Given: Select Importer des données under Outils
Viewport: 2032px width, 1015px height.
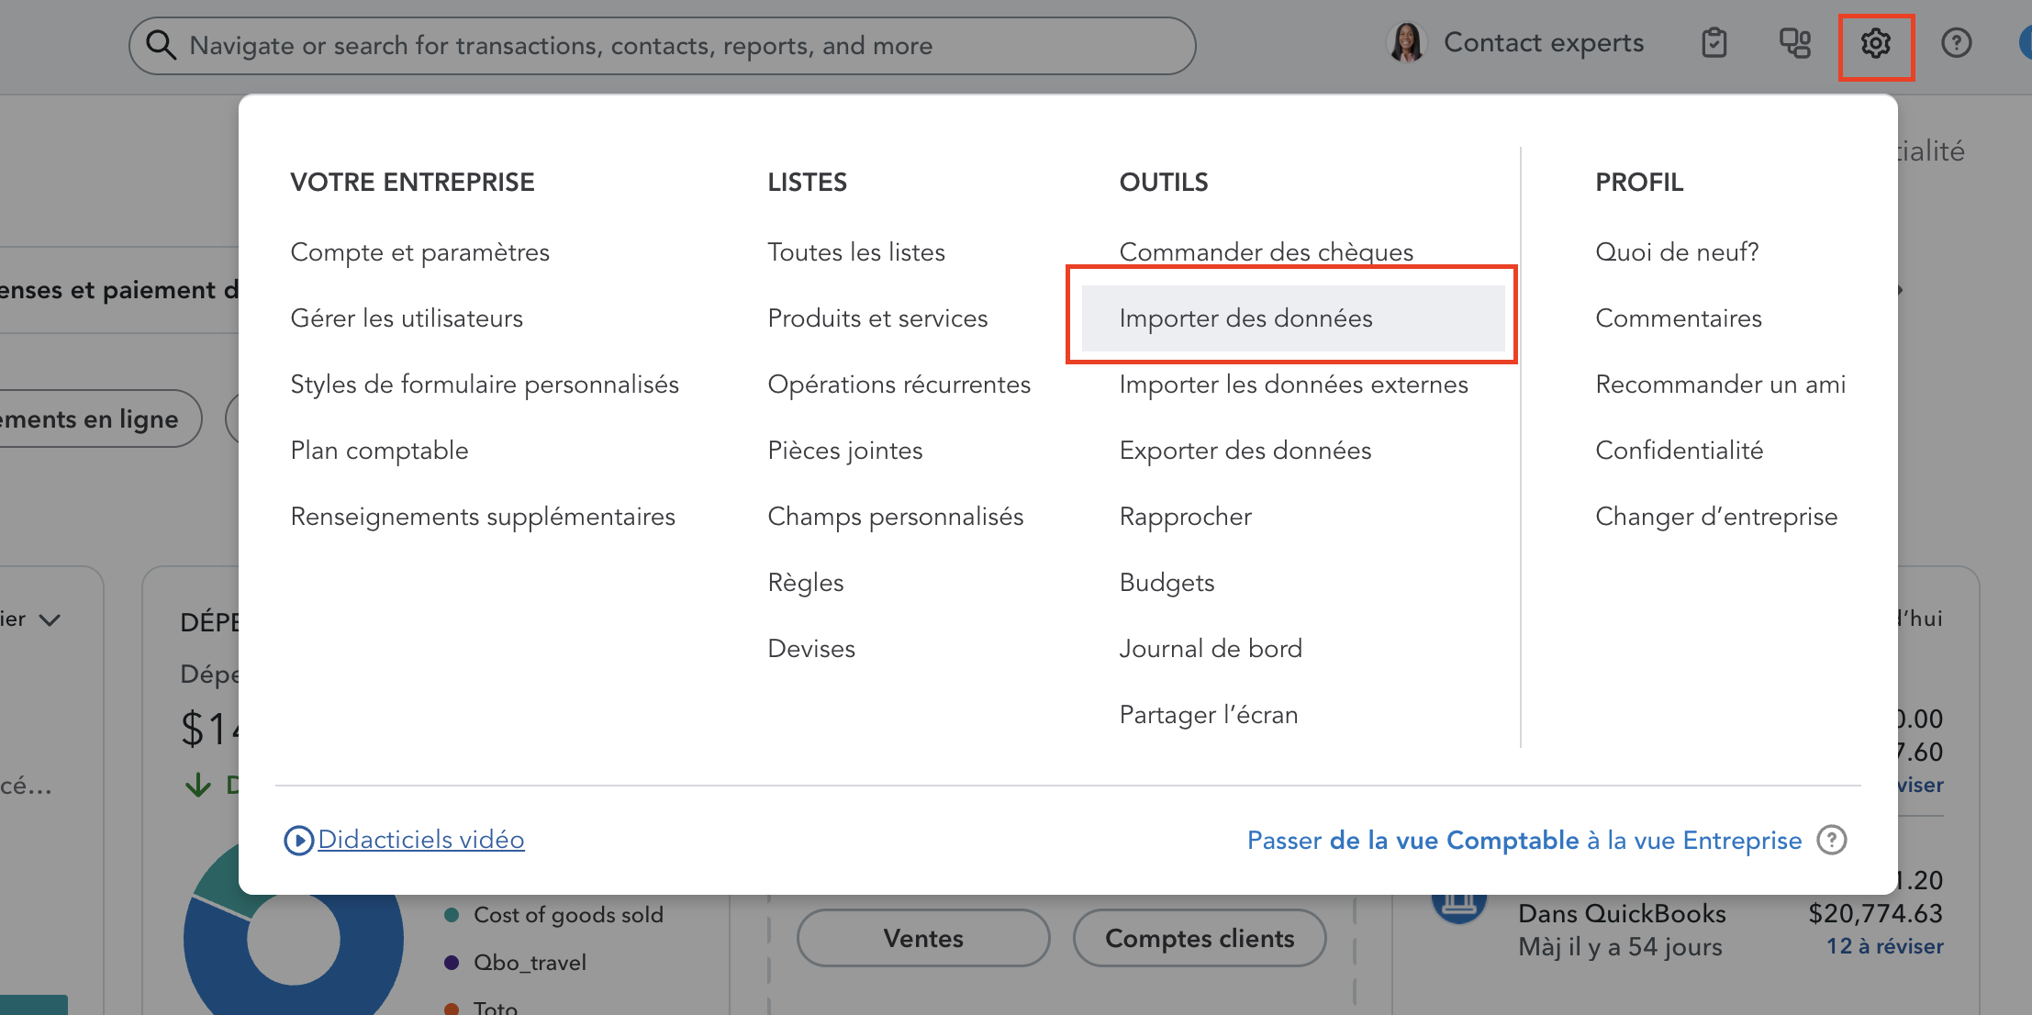Looking at the screenshot, I should (x=1245, y=318).
